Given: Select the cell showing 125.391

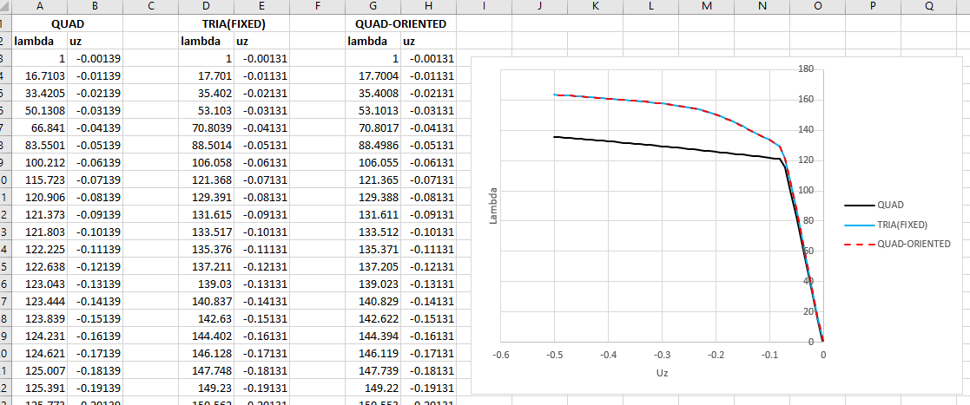Looking at the screenshot, I should (40, 387).
